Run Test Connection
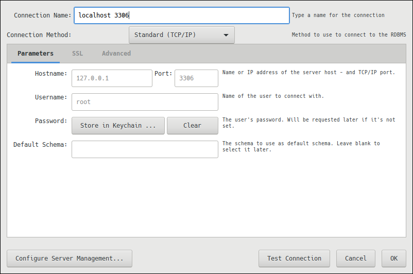The image size is (413, 274). click(x=294, y=259)
